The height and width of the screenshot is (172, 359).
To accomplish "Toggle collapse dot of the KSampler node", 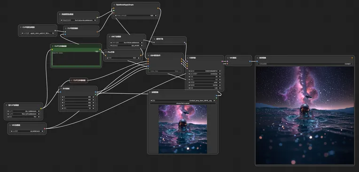I will pyautogui.click(x=188, y=58).
